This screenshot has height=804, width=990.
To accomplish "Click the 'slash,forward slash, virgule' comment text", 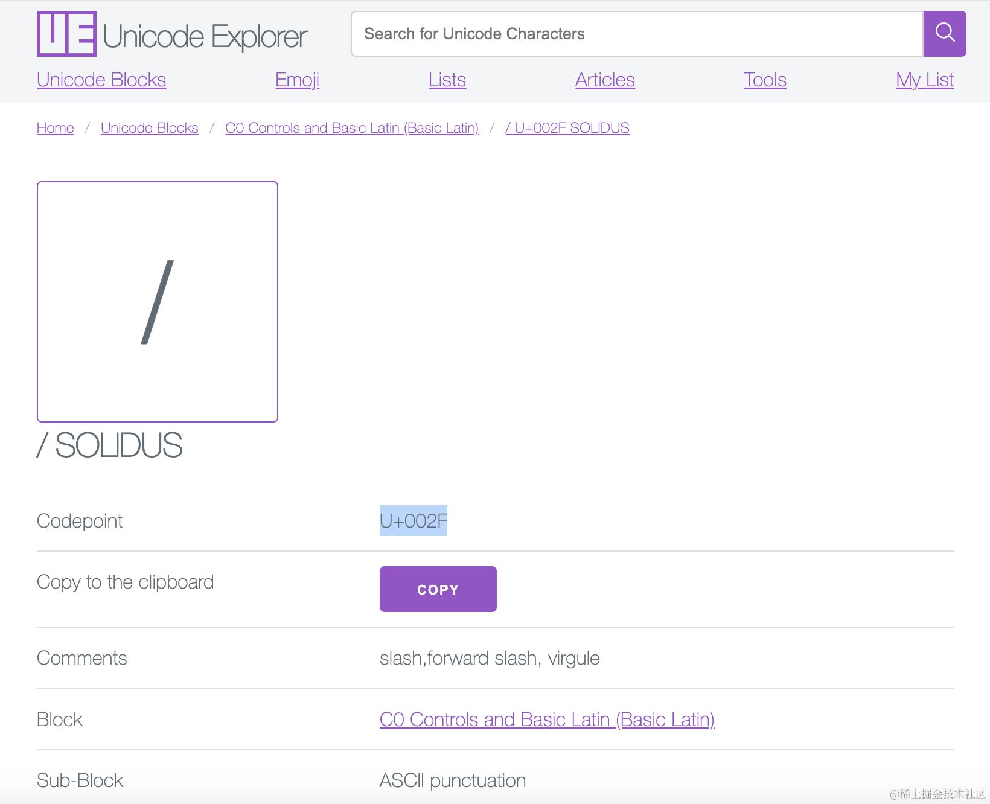I will (490, 658).
